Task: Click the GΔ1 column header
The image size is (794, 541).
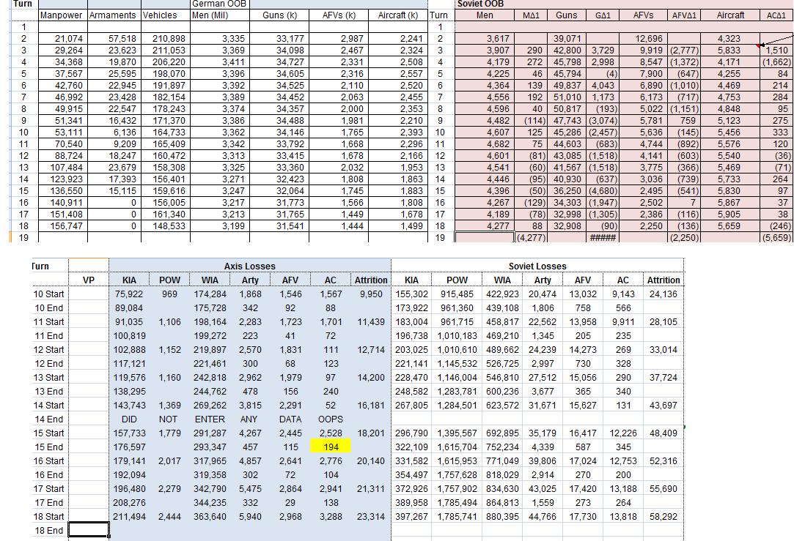Action: 603,15
